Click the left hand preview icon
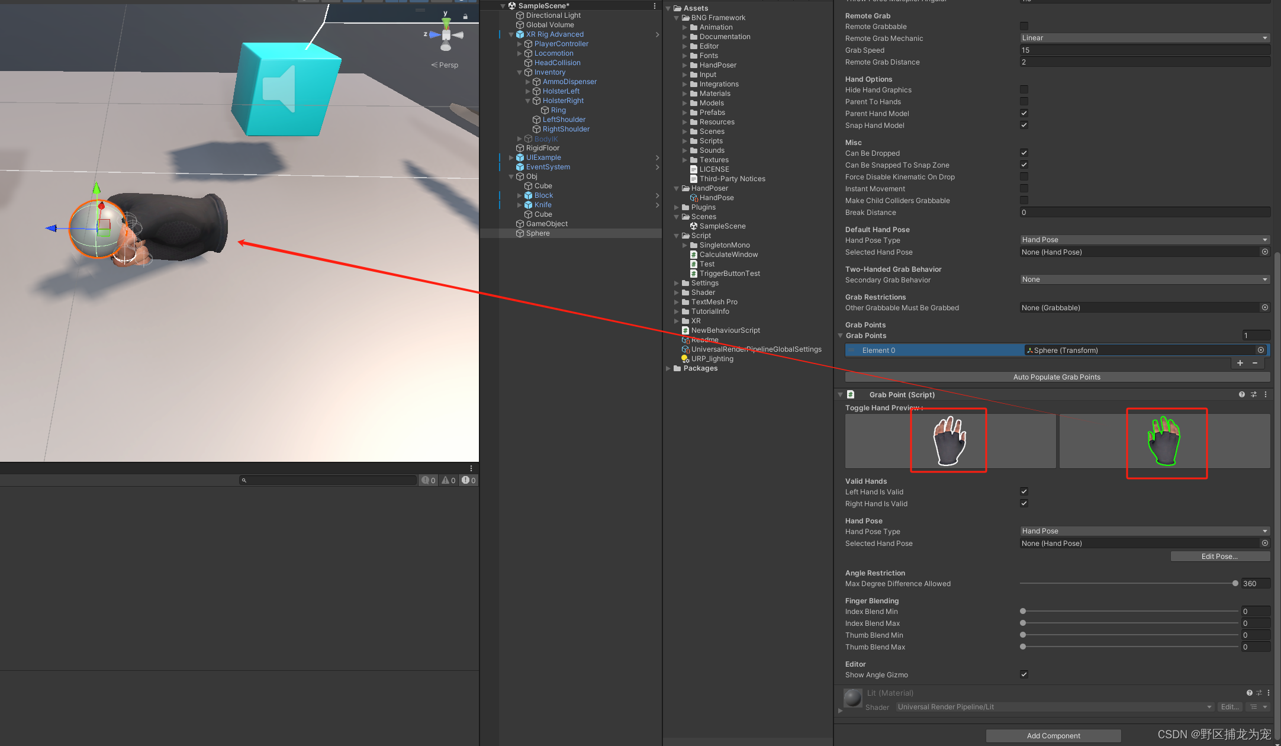Screen dimensions: 1281x746 pyautogui.click(x=949, y=439)
